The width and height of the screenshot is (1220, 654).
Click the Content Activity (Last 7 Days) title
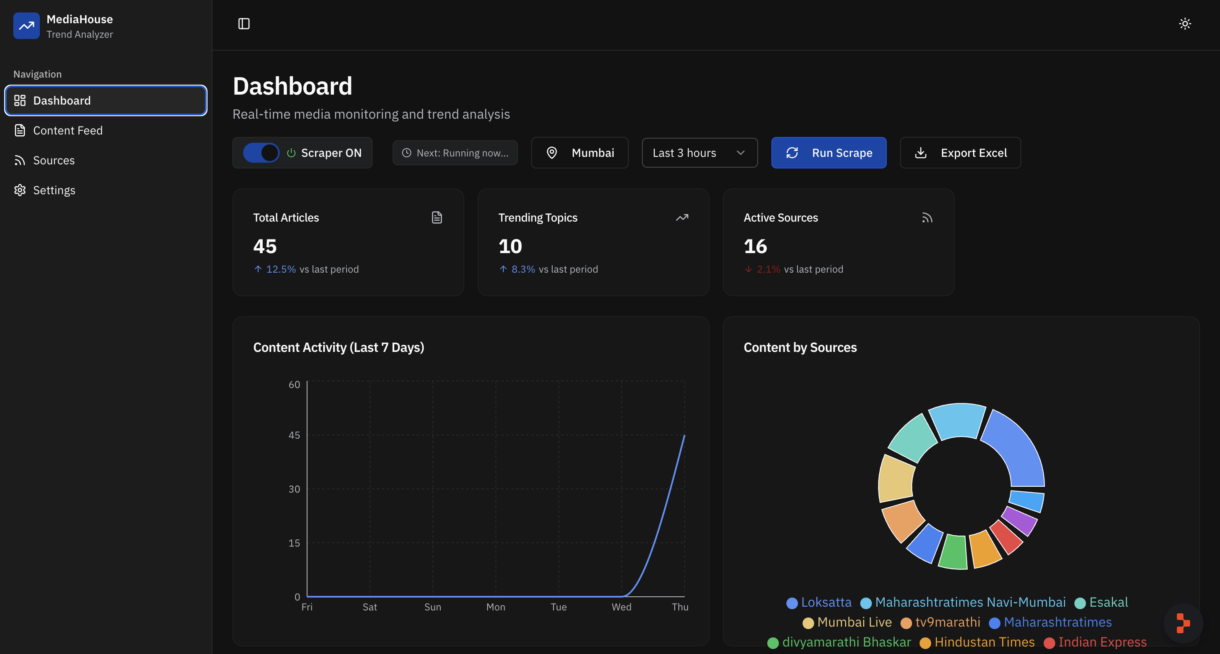pyautogui.click(x=339, y=348)
